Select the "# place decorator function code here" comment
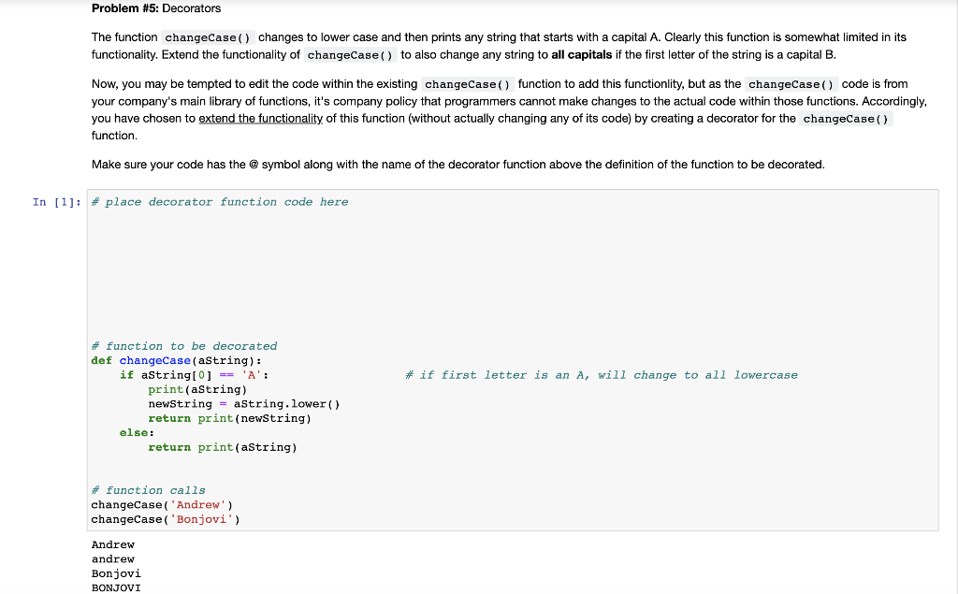Viewport: 958px width, 594px height. point(218,201)
